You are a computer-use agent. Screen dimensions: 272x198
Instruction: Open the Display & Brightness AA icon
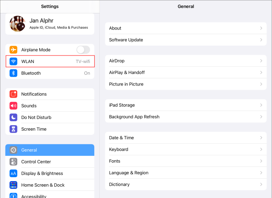click(13, 174)
